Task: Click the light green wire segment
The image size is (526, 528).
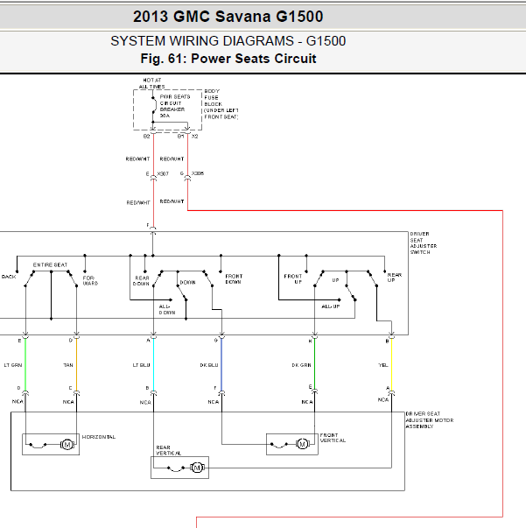Action: point(25,365)
